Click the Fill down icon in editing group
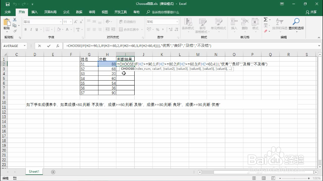Image resolution: width=323 pixels, height=181 pixels. (266, 25)
